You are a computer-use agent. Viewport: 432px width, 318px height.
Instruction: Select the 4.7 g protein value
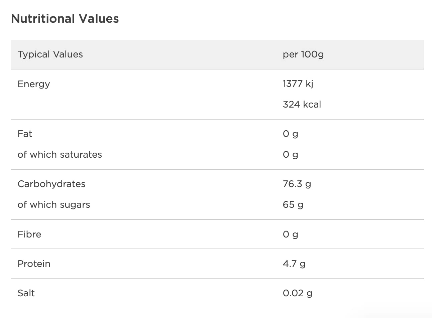pos(294,264)
